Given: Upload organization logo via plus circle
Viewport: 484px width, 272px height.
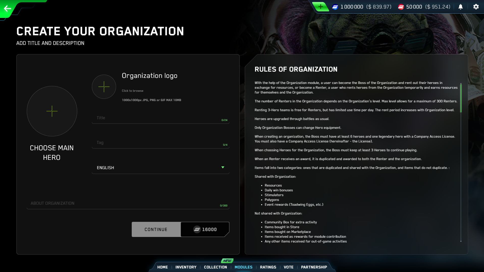Looking at the screenshot, I should tap(104, 87).
